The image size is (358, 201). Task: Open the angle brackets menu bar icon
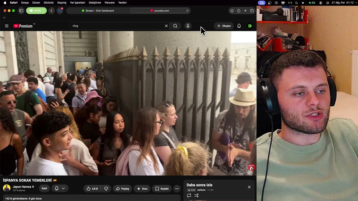point(290,3)
